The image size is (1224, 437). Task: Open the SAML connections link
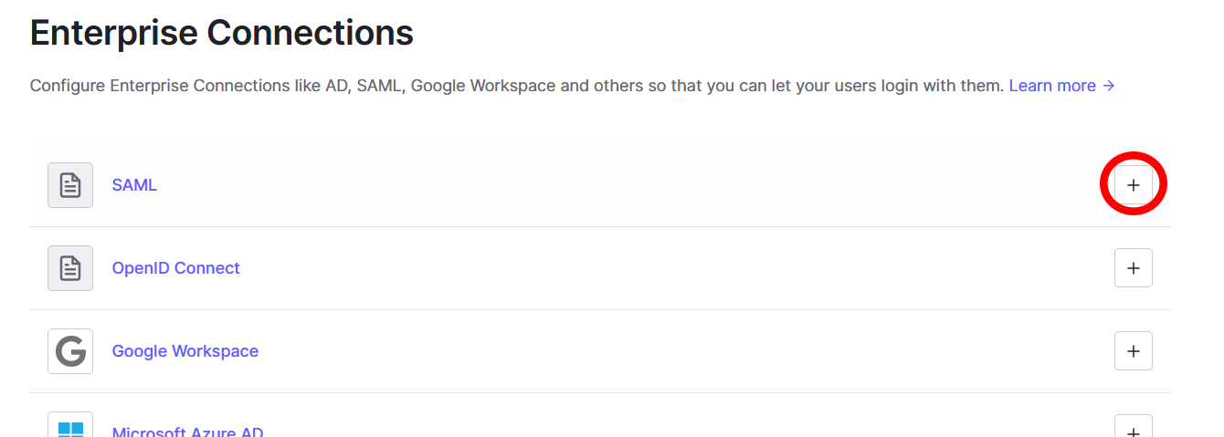134,185
